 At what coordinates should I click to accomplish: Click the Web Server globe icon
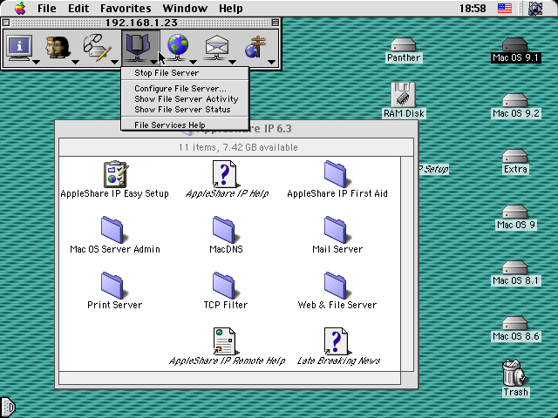point(178,46)
